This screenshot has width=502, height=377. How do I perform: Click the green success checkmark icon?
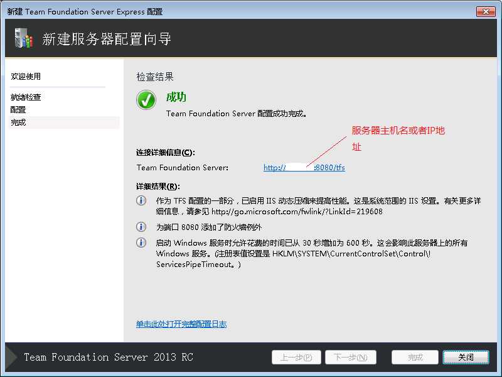pyautogui.click(x=146, y=100)
